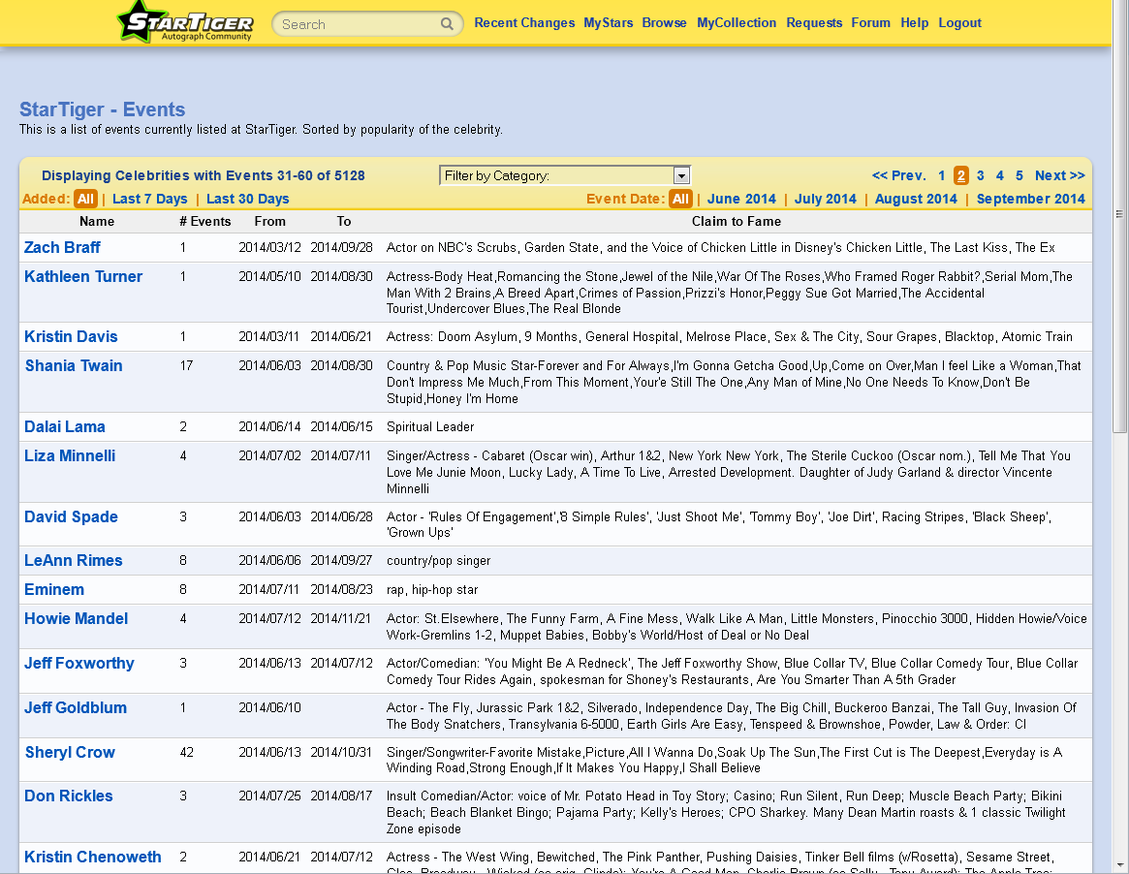The image size is (1129, 874).
Task: Open Jeff Goldblum's profile
Action: tap(76, 707)
